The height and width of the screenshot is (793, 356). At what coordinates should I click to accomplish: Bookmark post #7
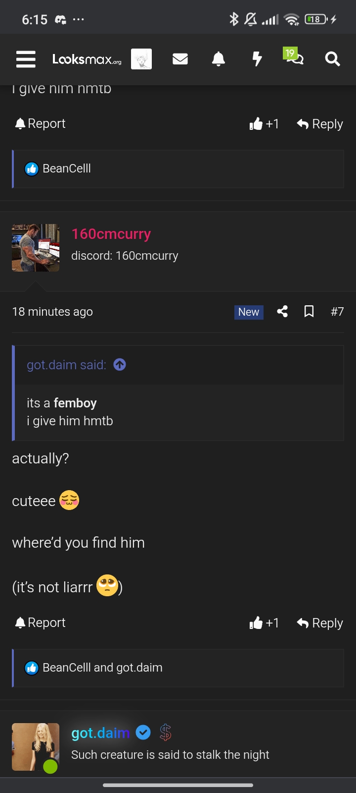click(309, 311)
